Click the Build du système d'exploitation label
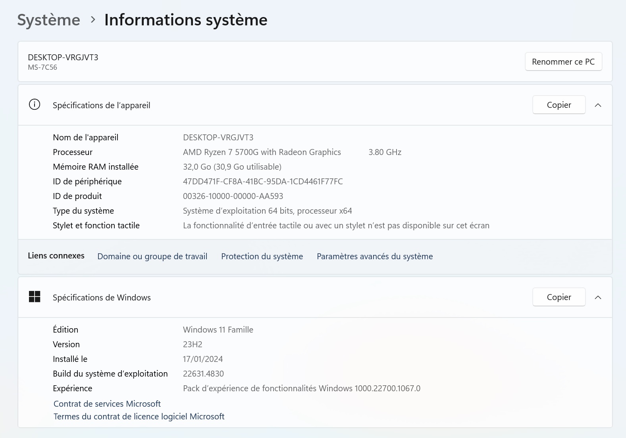 [110, 374]
